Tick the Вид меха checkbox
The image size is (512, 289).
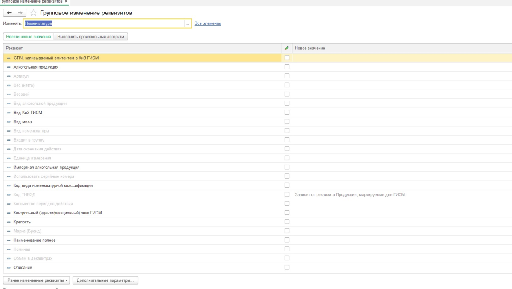tap(287, 121)
